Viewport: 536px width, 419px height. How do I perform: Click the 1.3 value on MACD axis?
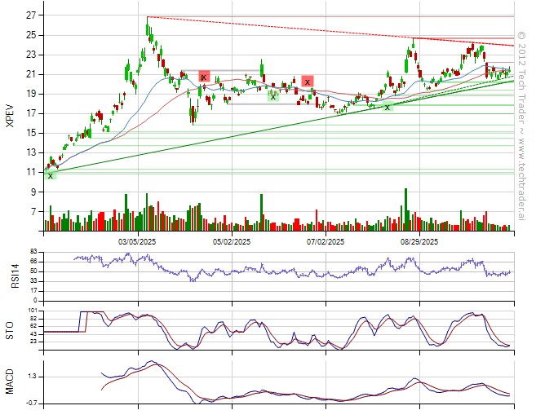point(33,377)
